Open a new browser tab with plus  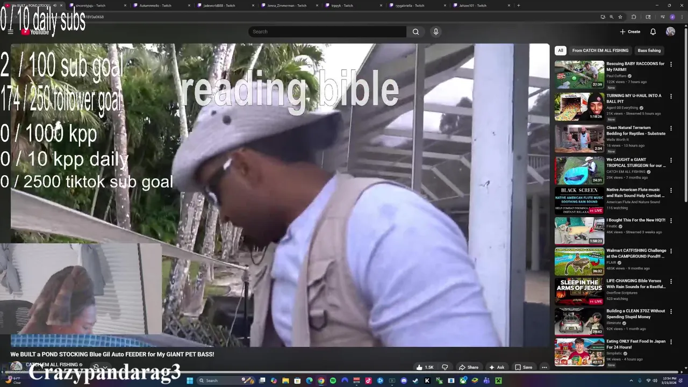pyautogui.click(x=518, y=5)
